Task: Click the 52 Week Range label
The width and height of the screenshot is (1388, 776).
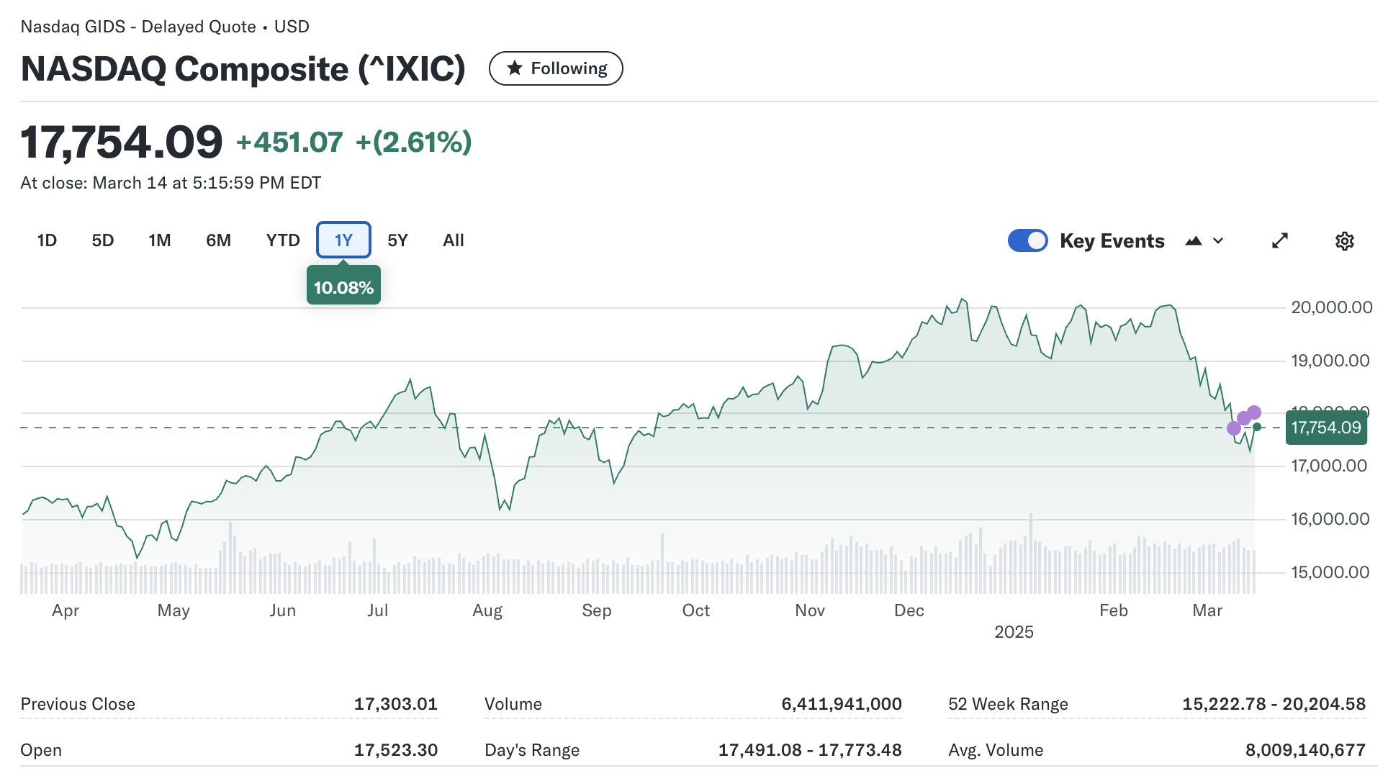Action: click(1008, 704)
